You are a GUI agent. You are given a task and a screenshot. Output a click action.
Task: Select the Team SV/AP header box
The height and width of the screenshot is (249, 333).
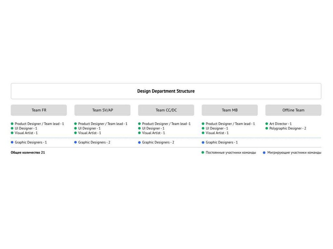[x=102, y=110]
